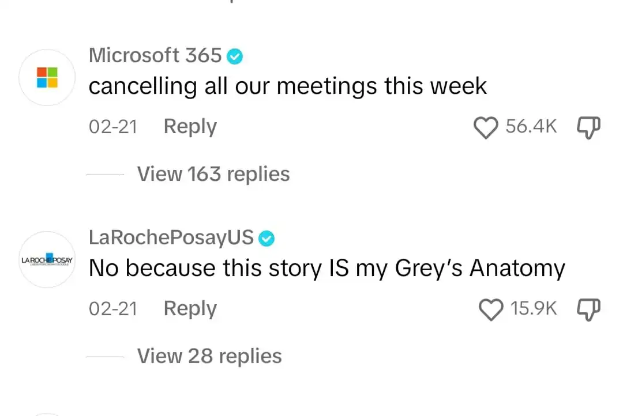Open the Microsoft 365 username profile
Viewport: 623px width, 416px height.
pyautogui.click(x=155, y=55)
